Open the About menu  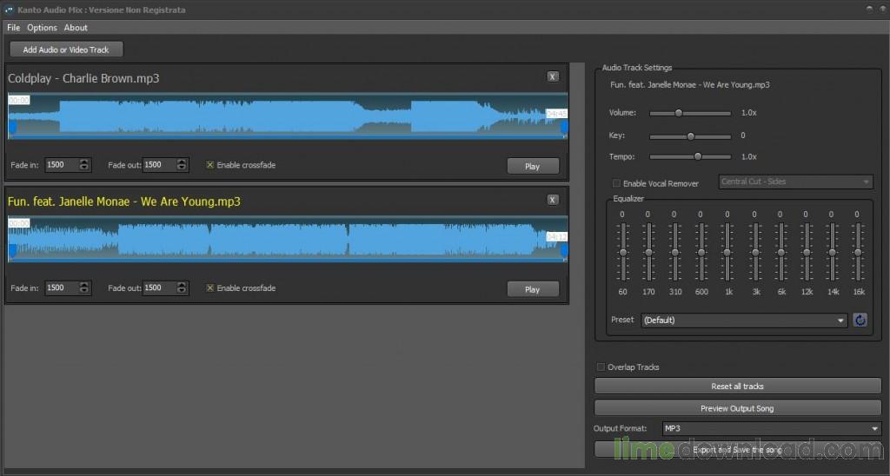coord(76,27)
